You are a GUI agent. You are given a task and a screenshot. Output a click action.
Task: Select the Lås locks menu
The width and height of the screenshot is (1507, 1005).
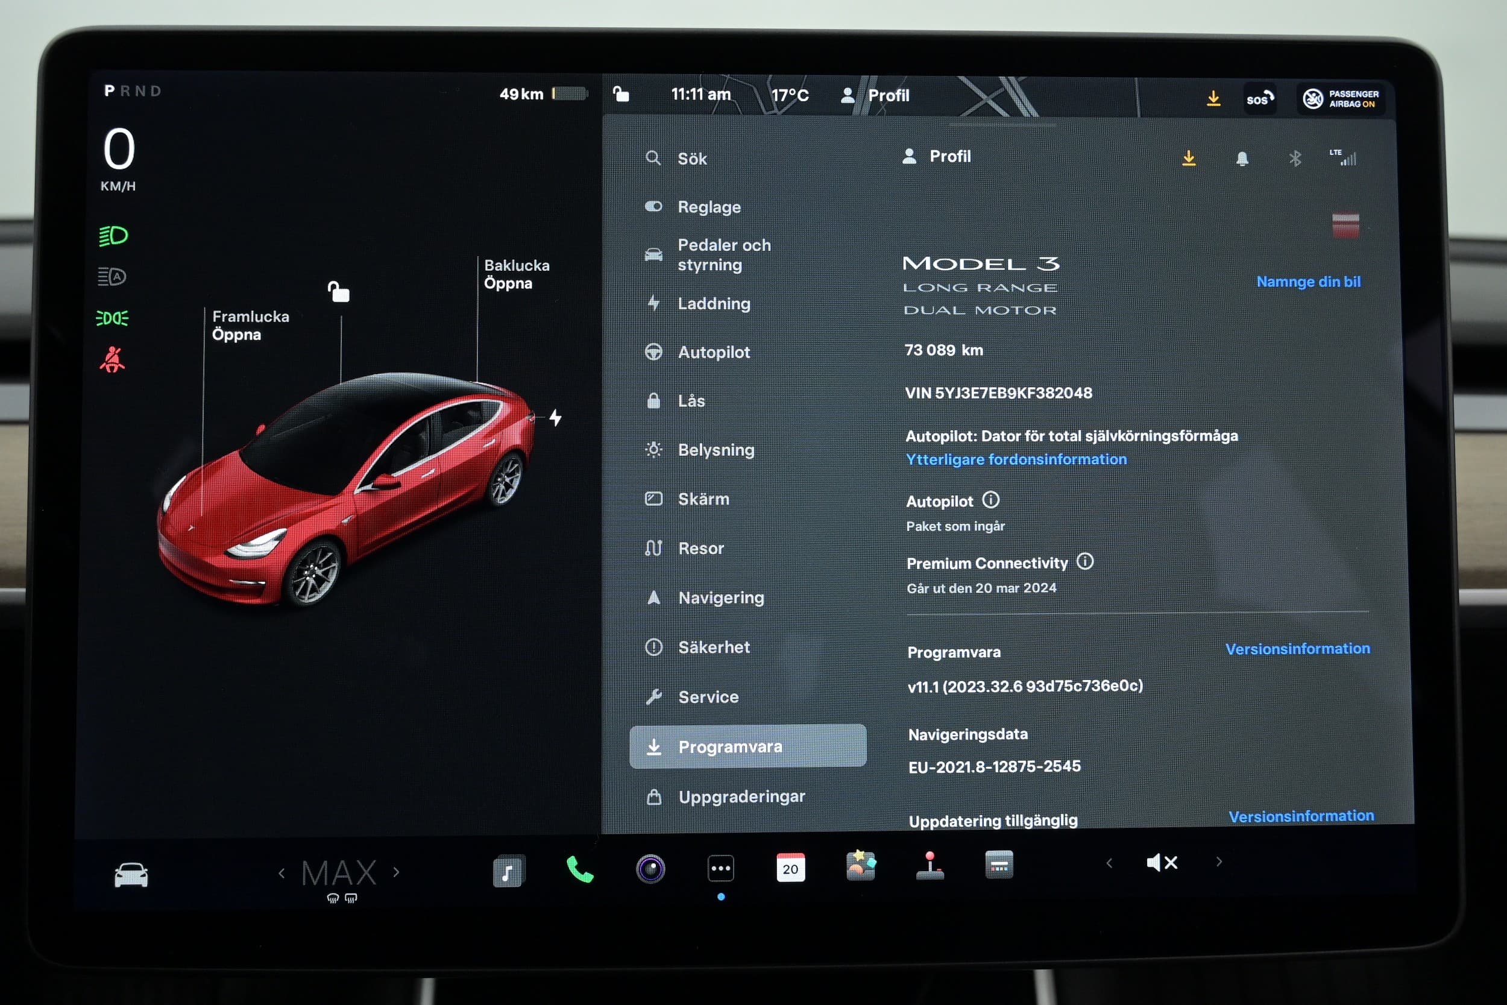pos(675,400)
